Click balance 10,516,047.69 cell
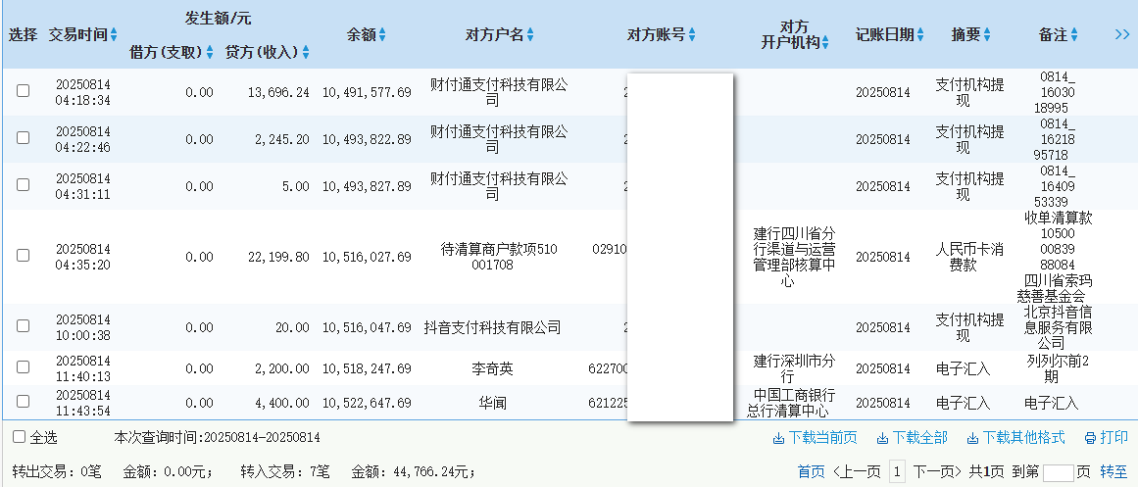 coord(367,327)
